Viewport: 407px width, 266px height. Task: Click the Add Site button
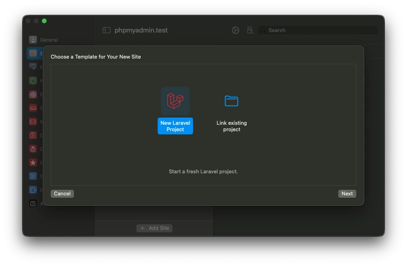pos(154,228)
